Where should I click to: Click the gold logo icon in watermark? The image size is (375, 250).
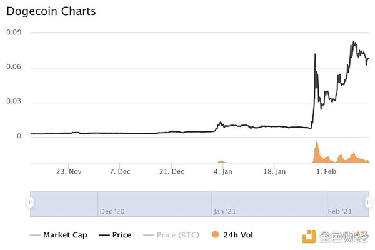pyautogui.click(x=309, y=236)
